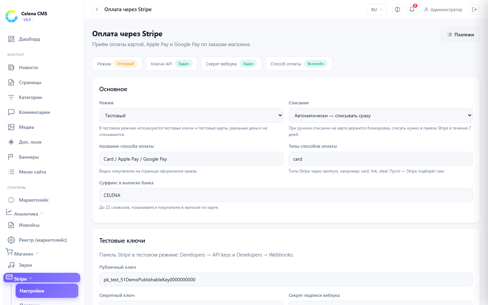Click the Тестовый mode badge
The image size is (488, 305).
click(x=125, y=64)
